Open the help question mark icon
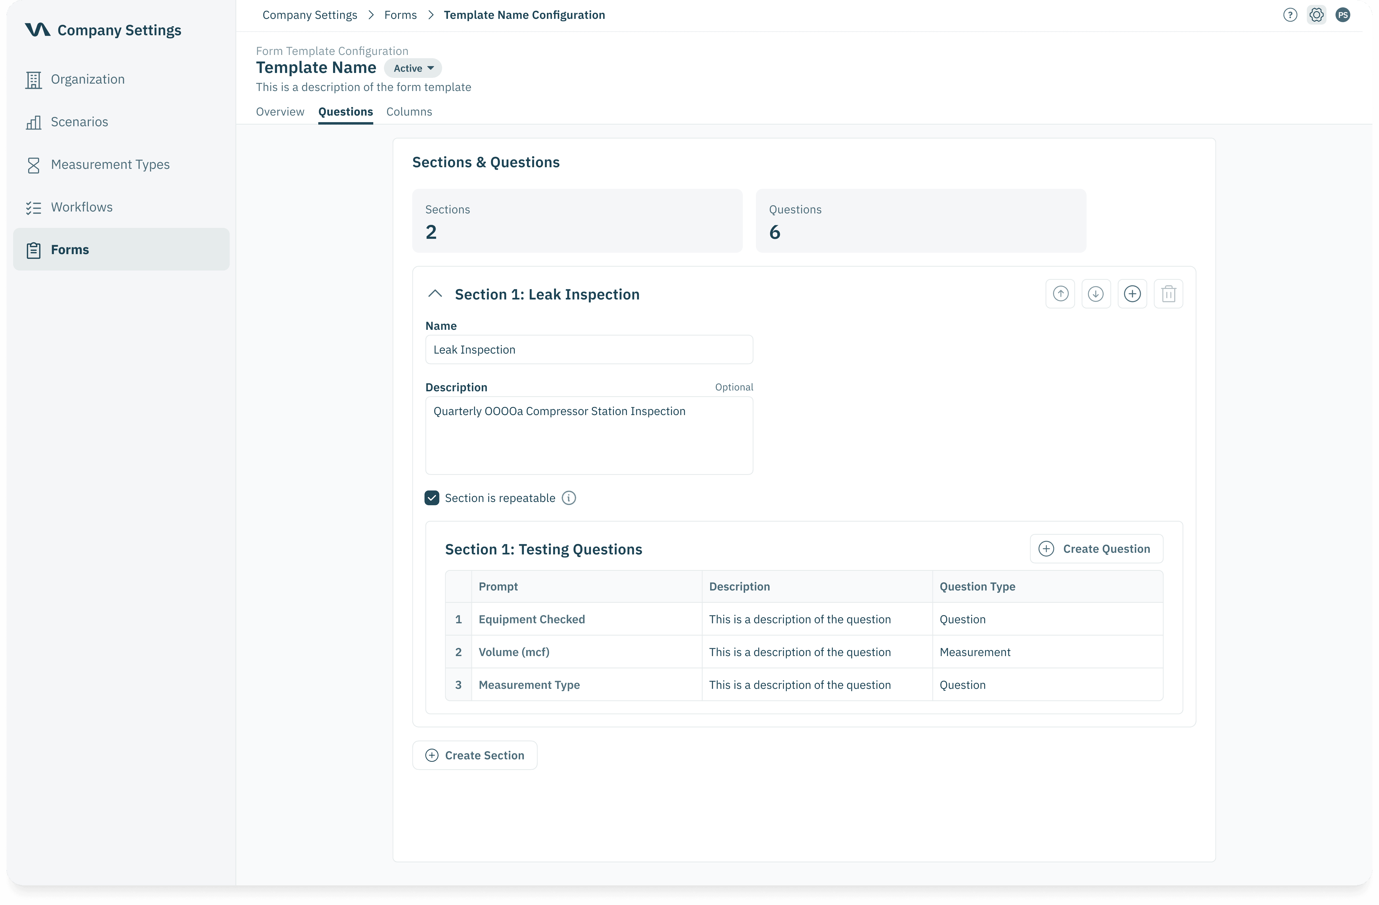This screenshot has height=905, width=1379. pyautogui.click(x=1290, y=15)
